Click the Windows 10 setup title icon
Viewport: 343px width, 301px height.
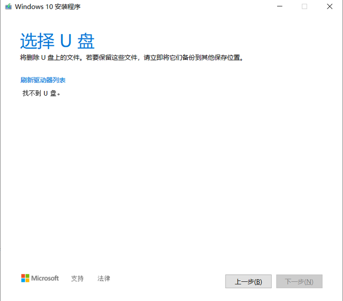click(x=9, y=7)
